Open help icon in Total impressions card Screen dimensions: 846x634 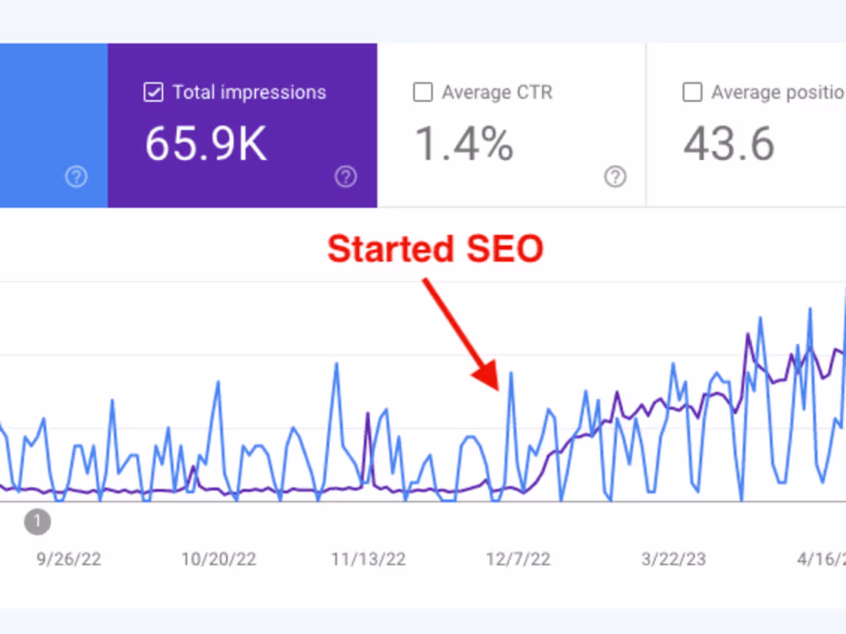(x=346, y=176)
